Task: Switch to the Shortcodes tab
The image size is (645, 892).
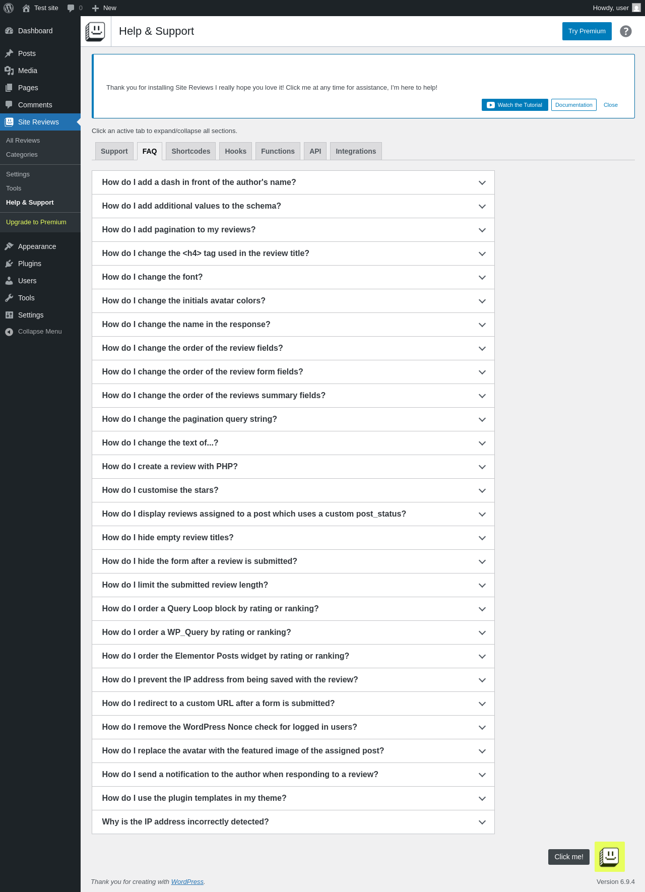Action: (x=190, y=151)
